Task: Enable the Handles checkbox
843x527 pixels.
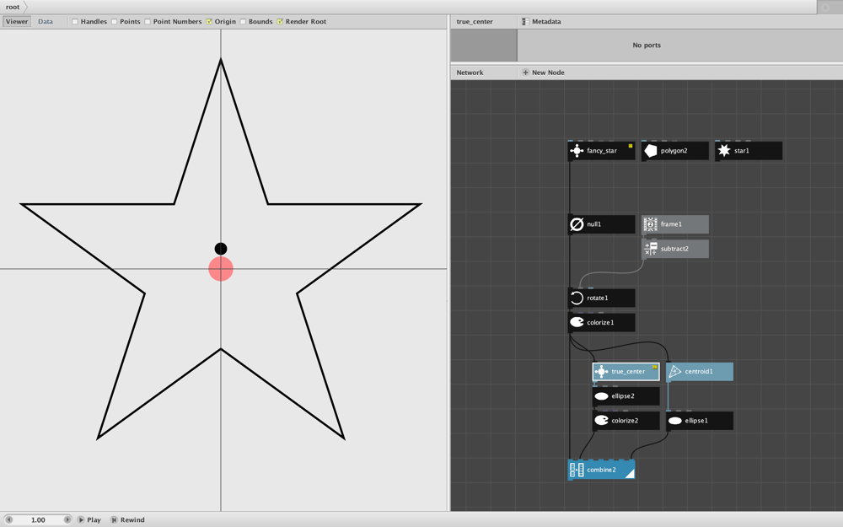Action: (x=75, y=22)
